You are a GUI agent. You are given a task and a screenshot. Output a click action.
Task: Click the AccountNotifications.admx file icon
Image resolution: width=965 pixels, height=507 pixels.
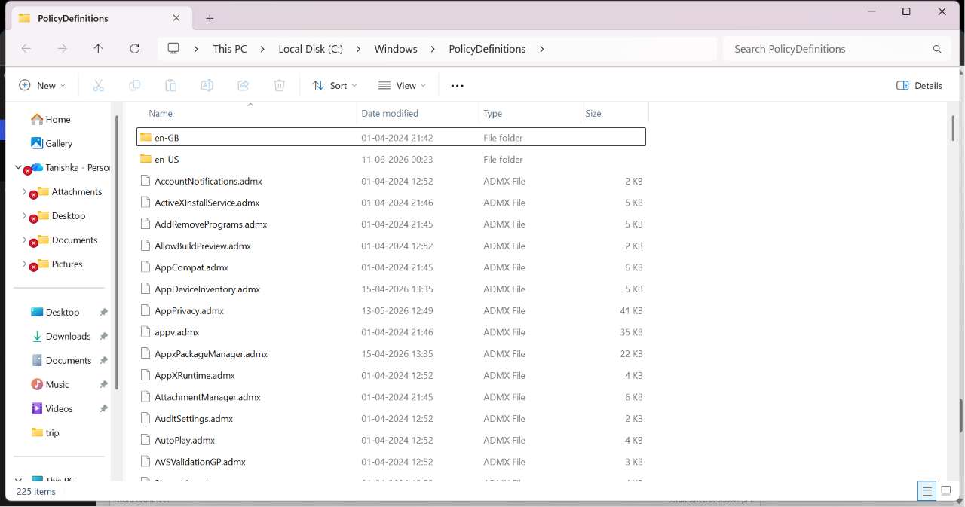pos(146,181)
